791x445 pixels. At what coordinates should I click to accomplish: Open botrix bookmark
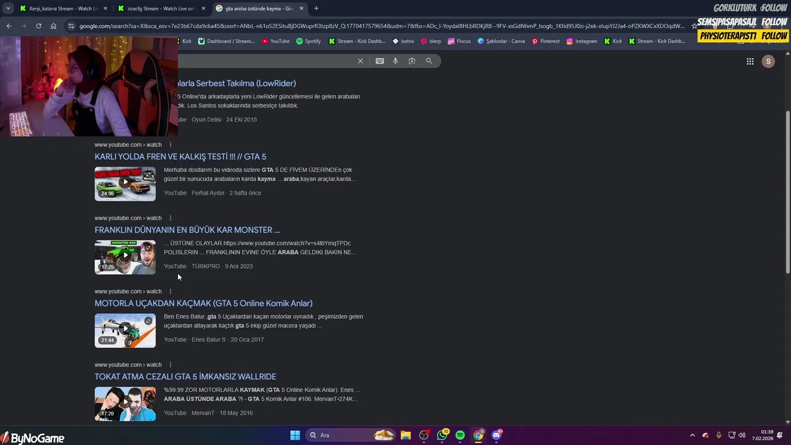point(403,41)
